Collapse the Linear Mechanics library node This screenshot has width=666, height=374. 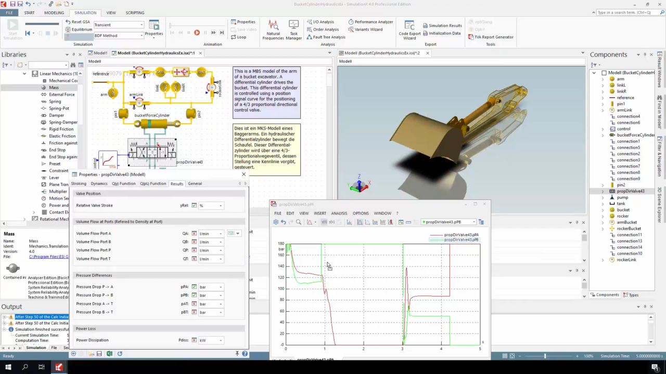[24, 73]
